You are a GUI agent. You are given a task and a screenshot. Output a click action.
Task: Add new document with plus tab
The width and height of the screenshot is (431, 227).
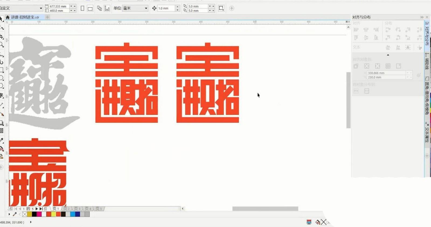[47, 17]
